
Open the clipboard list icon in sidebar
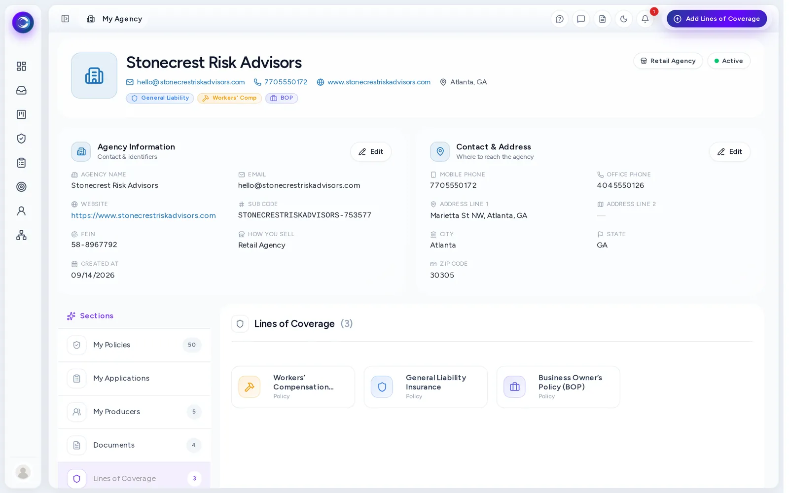21,163
